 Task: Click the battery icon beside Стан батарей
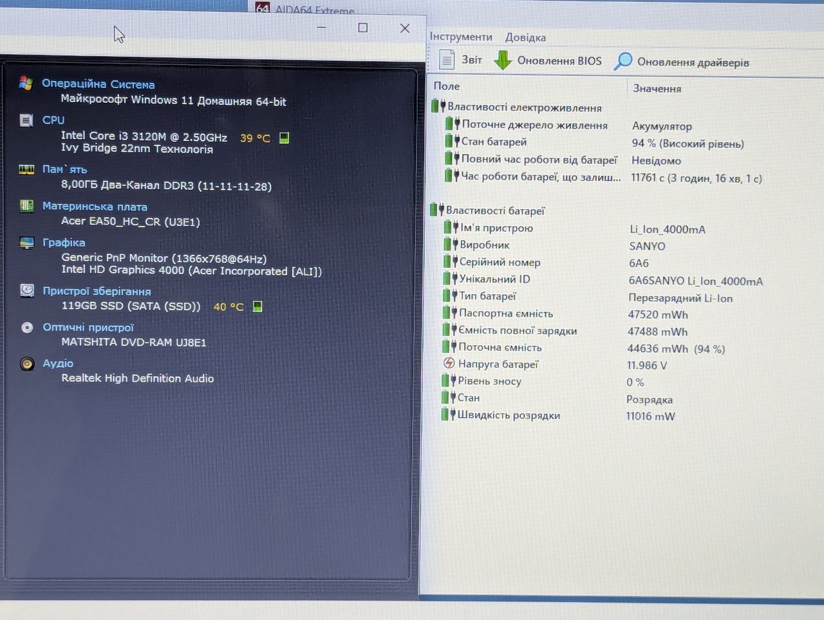tap(453, 140)
